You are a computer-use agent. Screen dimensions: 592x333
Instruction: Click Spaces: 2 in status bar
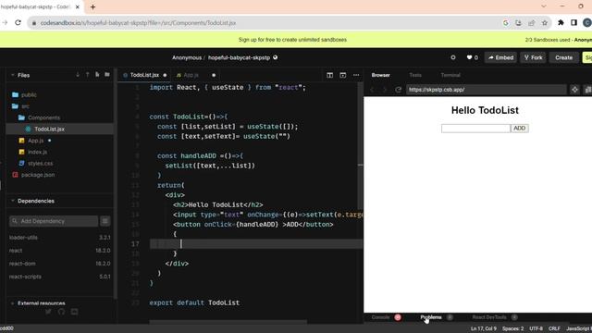point(512,328)
